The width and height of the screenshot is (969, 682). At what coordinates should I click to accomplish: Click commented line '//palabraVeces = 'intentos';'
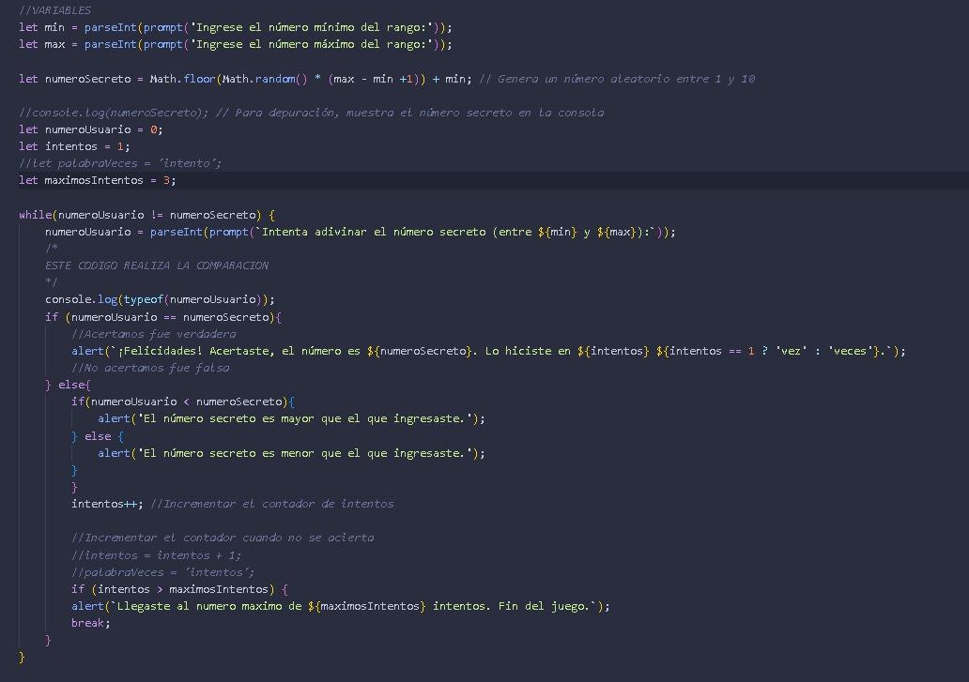[163, 572]
